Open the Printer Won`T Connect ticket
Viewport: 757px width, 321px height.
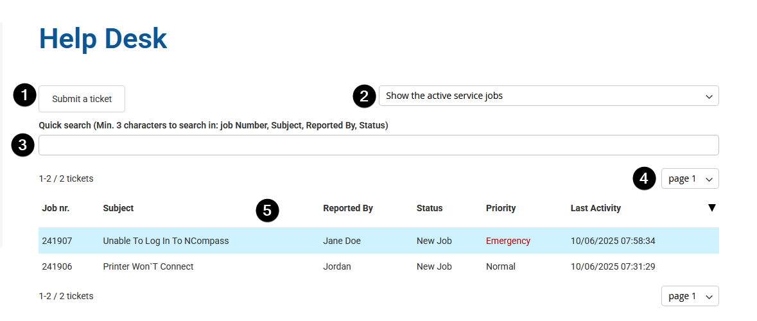[x=148, y=266]
